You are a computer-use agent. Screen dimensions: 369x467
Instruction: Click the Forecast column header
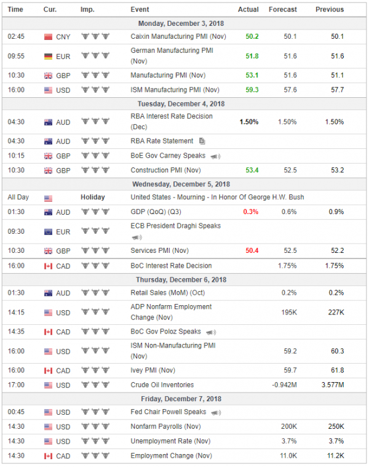[283, 9]
